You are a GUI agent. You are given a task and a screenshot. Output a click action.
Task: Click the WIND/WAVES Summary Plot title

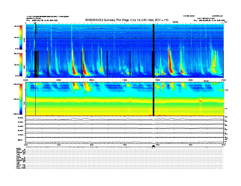(127, 20)
